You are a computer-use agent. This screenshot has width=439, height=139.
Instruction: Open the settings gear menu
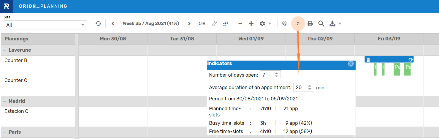[262, 23]
